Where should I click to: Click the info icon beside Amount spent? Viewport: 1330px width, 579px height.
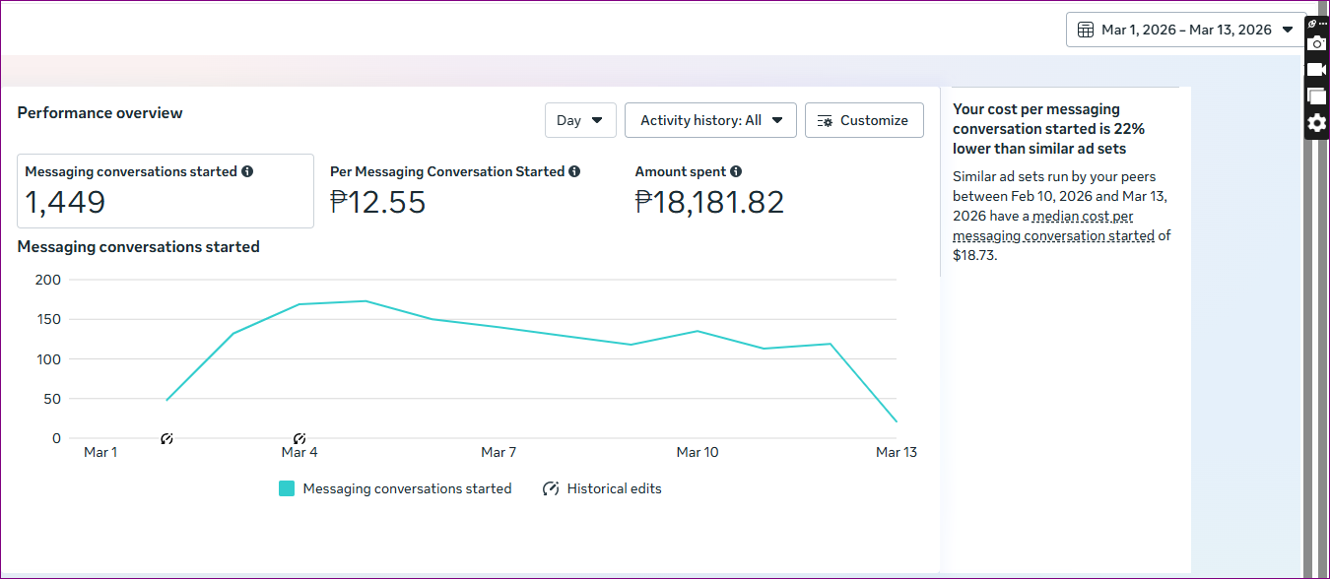coord(736,171)
